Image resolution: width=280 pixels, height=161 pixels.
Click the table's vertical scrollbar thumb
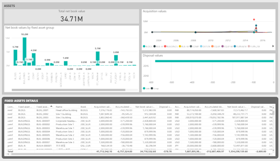(273, 112)
